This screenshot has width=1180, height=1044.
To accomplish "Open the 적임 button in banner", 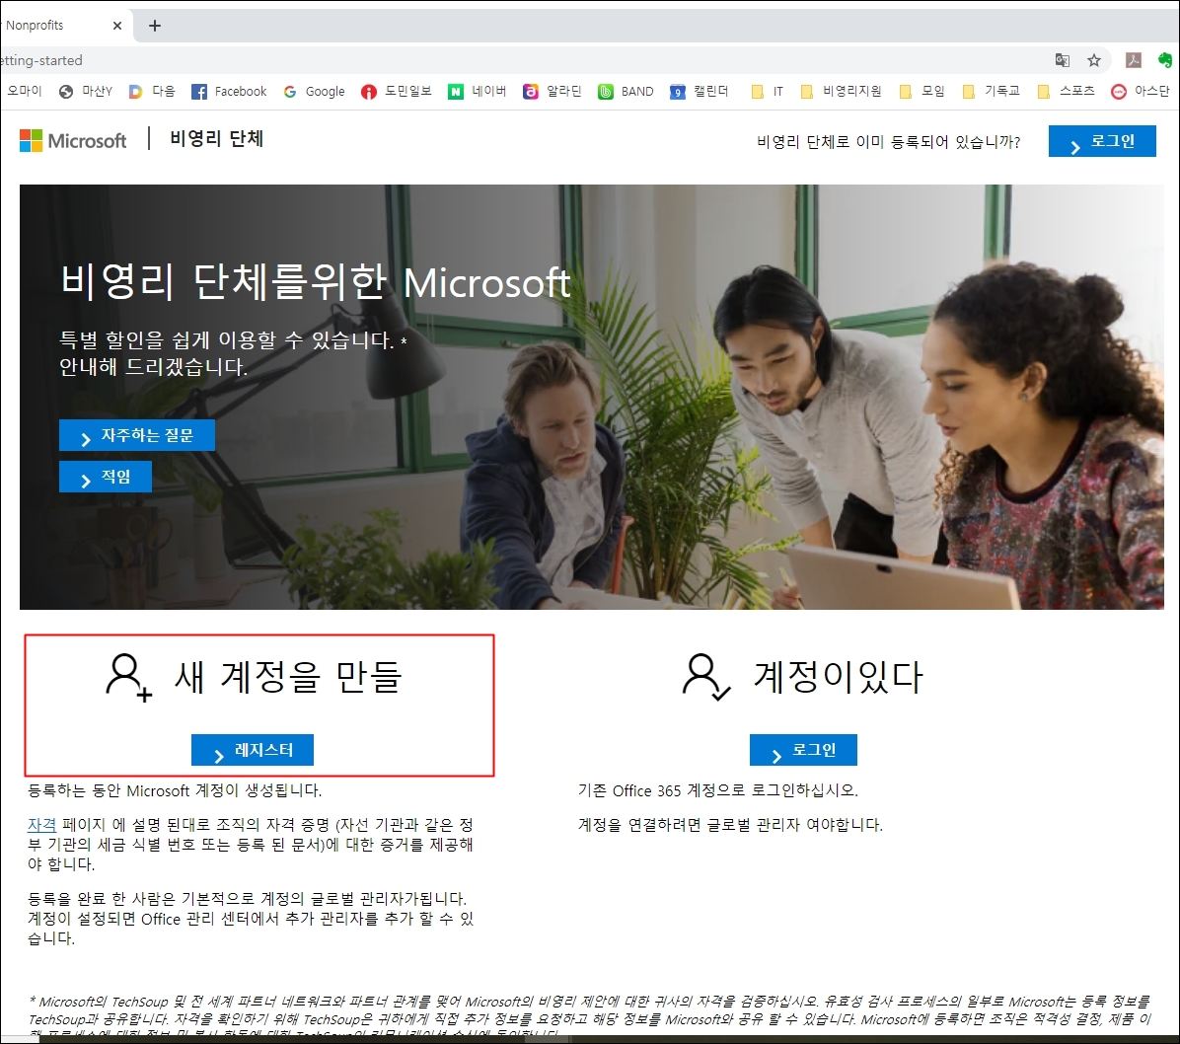I will point(106,477).
